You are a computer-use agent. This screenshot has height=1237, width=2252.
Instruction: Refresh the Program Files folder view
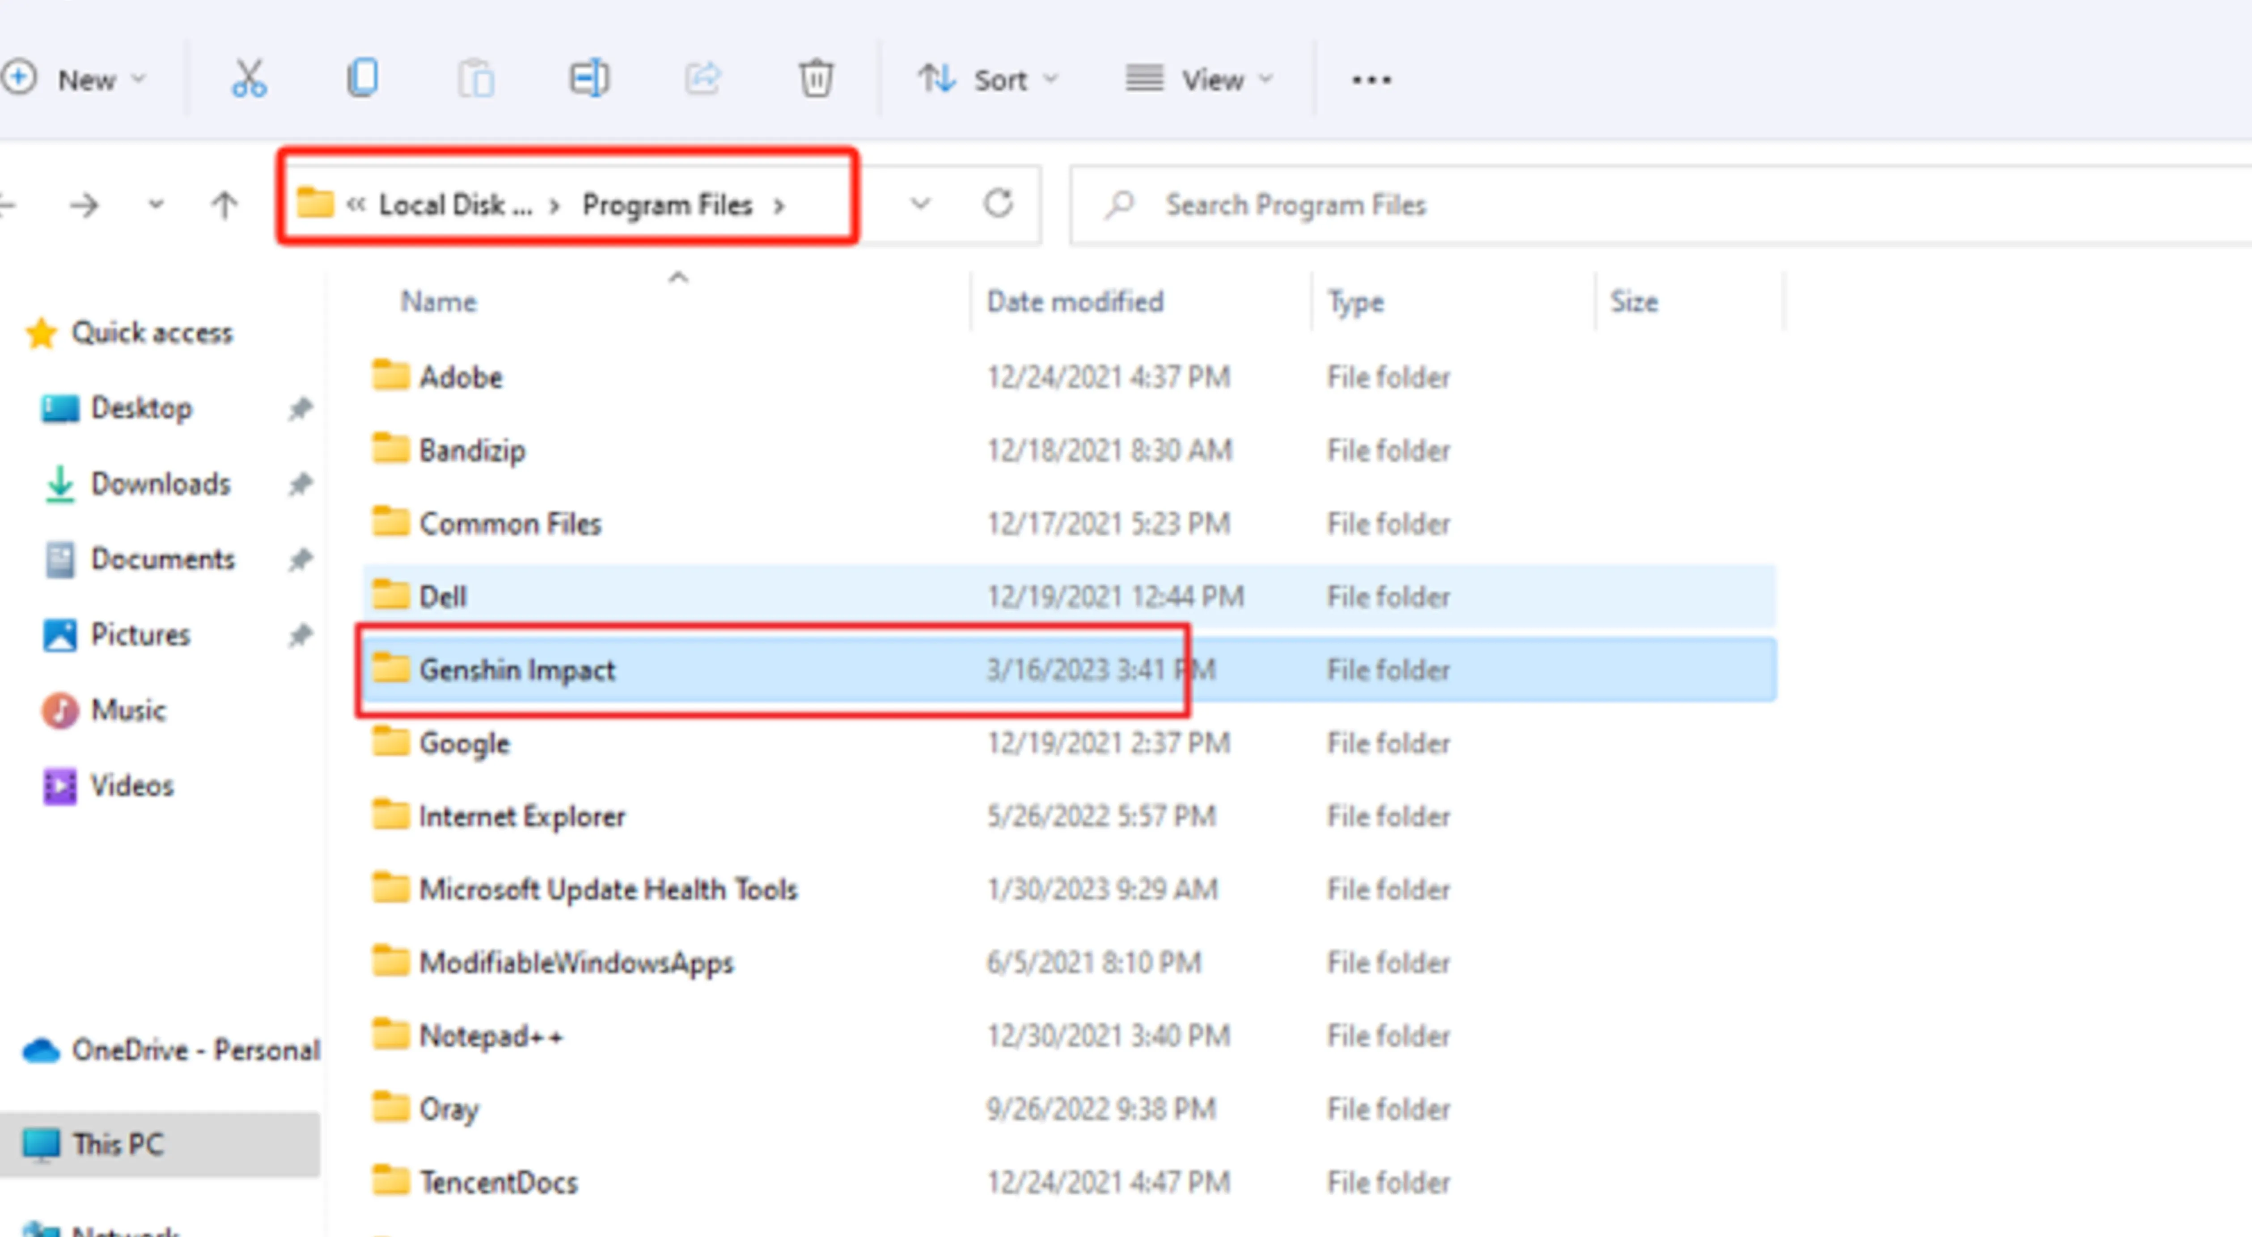pos(999,203)
